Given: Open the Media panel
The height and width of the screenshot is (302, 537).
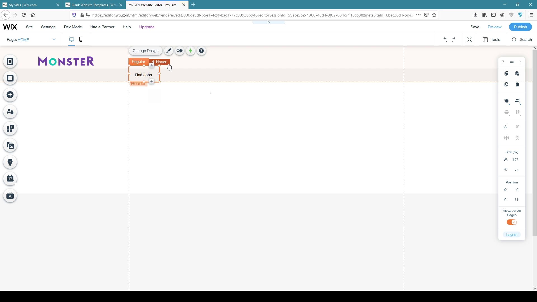Looking at the screenshot, I should [x=10, y=145].
